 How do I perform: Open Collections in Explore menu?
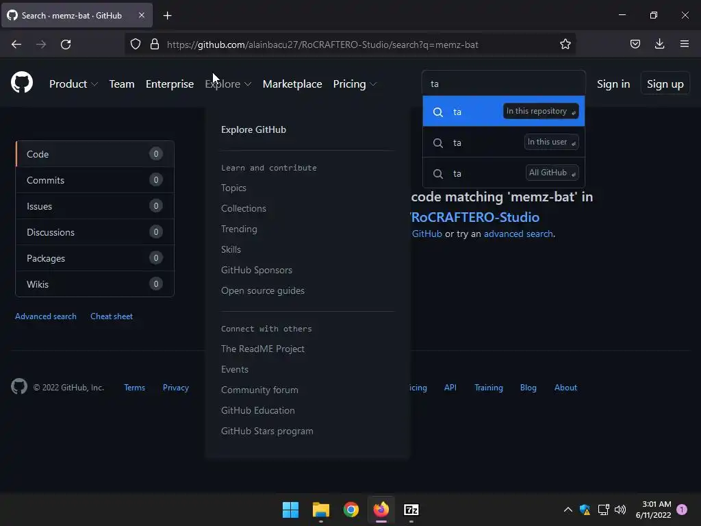pos(243,208)
